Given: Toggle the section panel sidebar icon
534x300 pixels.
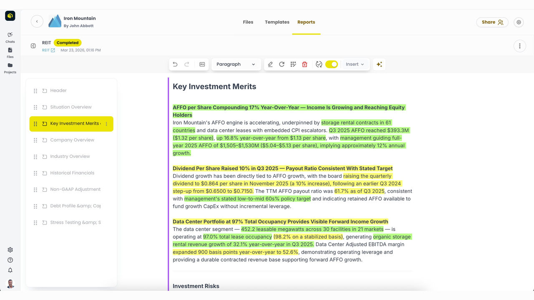Looking at the screenshot, I should click(33, 46).
